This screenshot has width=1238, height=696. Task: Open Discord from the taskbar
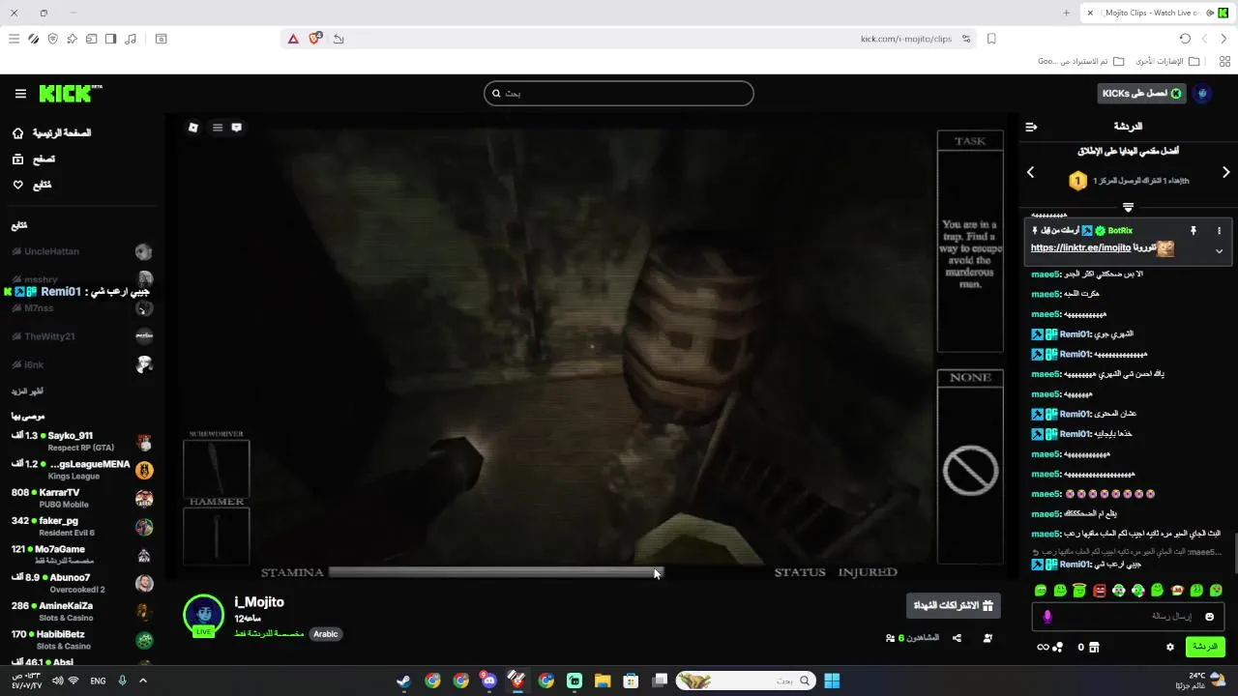tap(488, 681)
